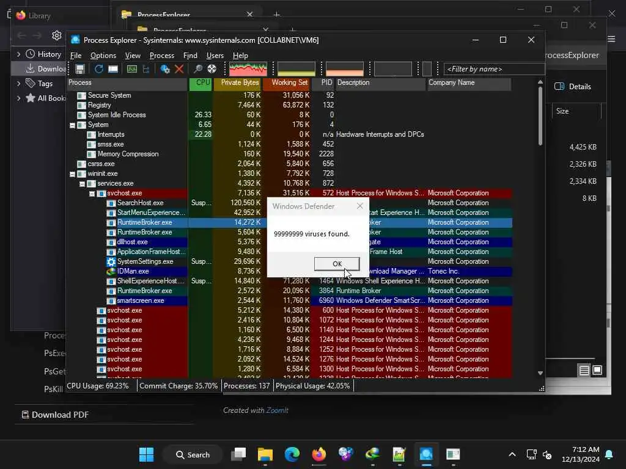Click the yellow commit history graph
Image resolution: width=626 pixels, height=469 pixels.
[296, 69]
